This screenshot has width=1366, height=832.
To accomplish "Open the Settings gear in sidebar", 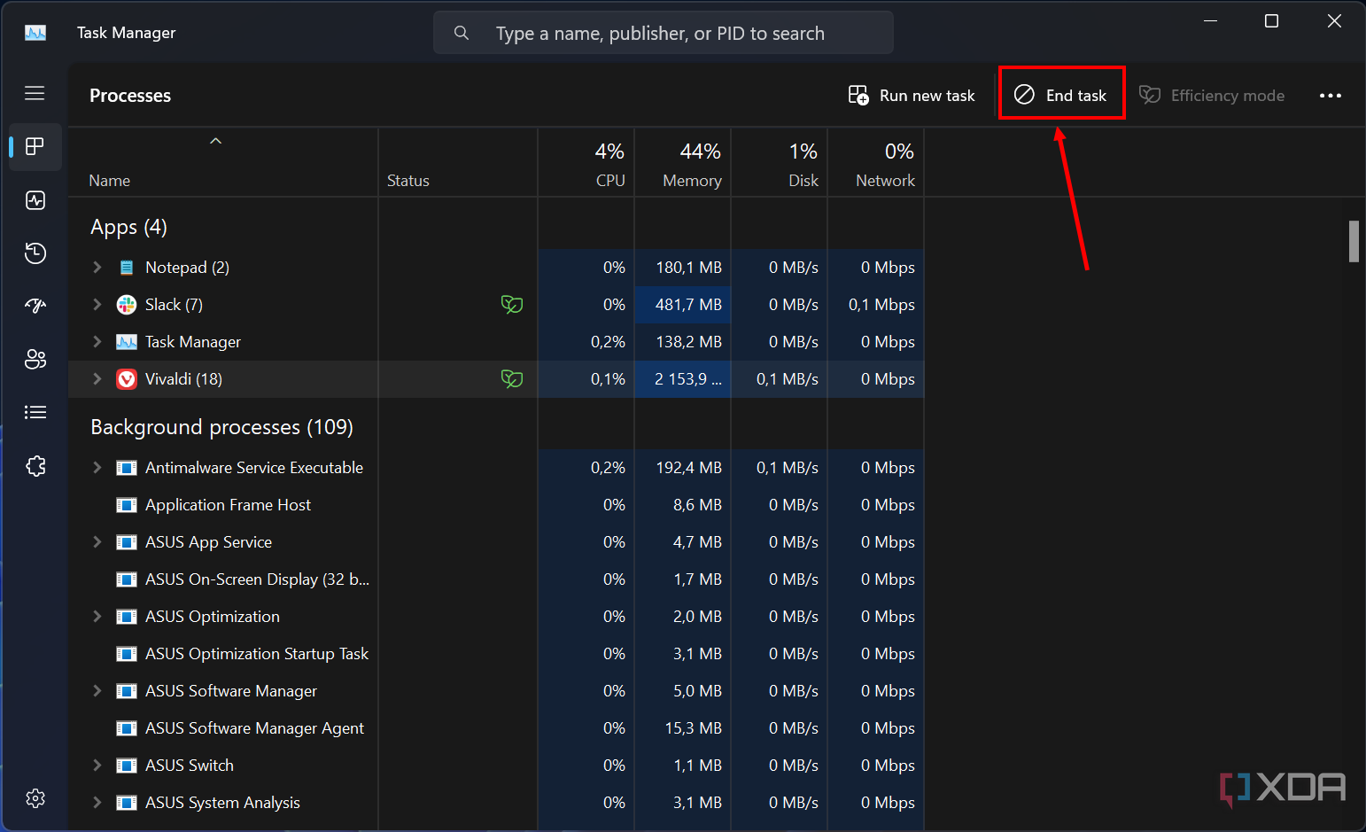I will point(35,798).
